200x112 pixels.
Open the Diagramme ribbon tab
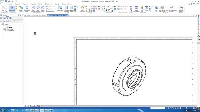(26, 4)
